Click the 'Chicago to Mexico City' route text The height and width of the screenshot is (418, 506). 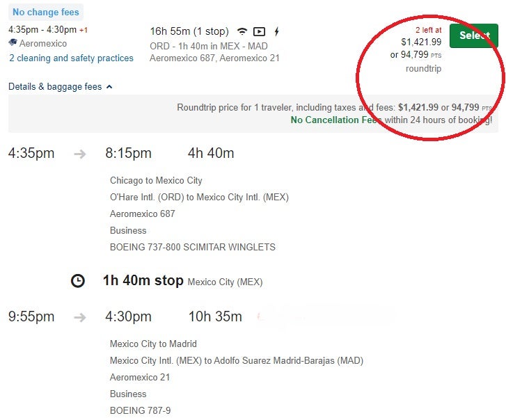coord(156,180)
